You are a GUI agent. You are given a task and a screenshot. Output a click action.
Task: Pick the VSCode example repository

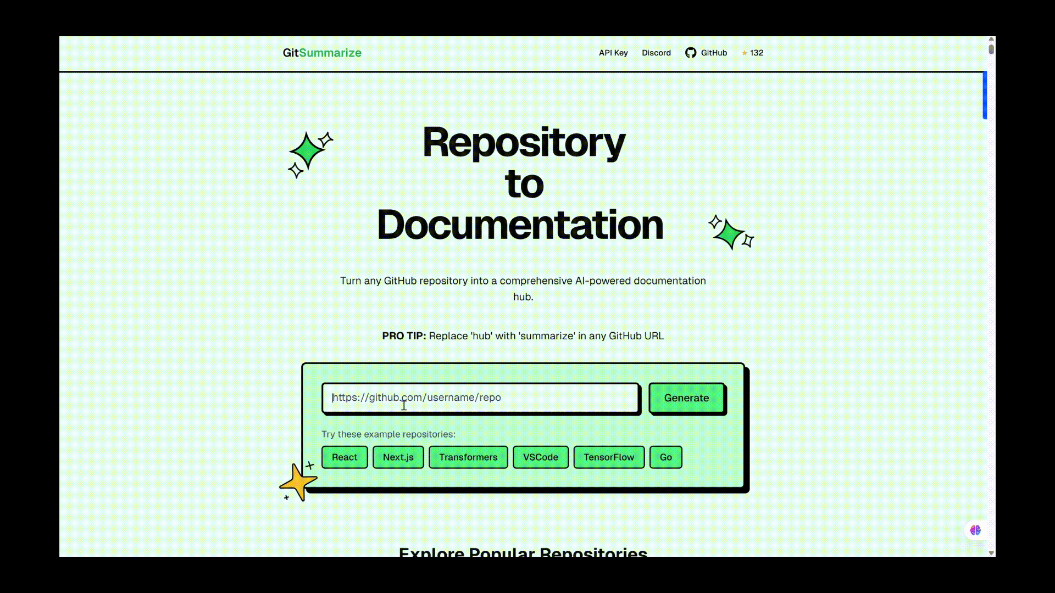[540, 457]
